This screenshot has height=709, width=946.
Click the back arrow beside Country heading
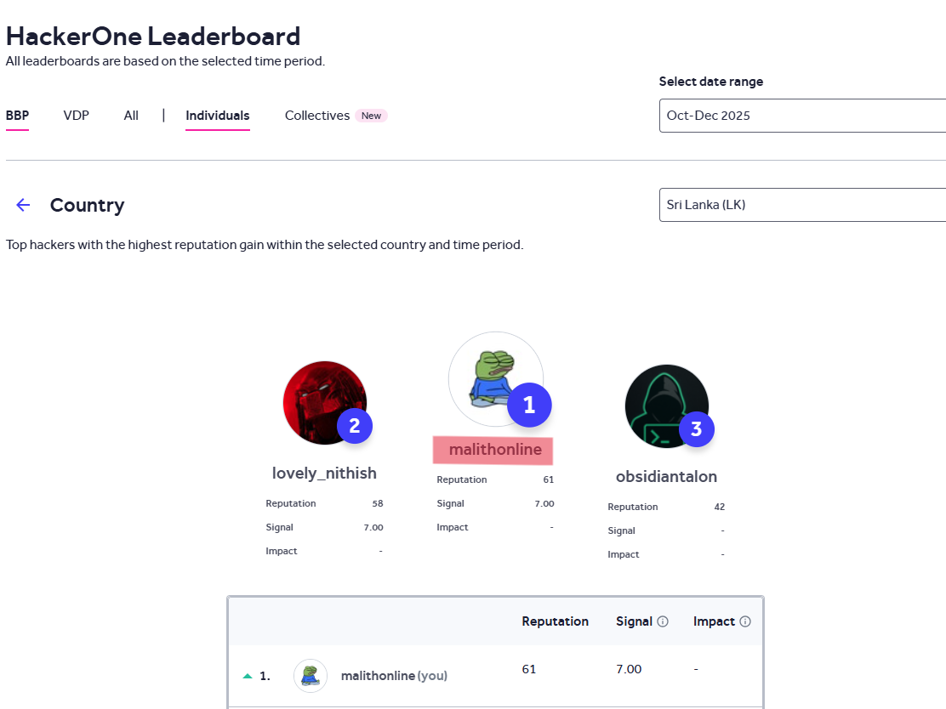22,204
